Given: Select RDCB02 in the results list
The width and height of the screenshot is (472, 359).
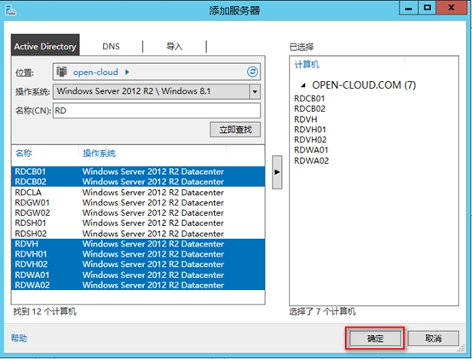Looking at the screenshot, I should (138, 182).
